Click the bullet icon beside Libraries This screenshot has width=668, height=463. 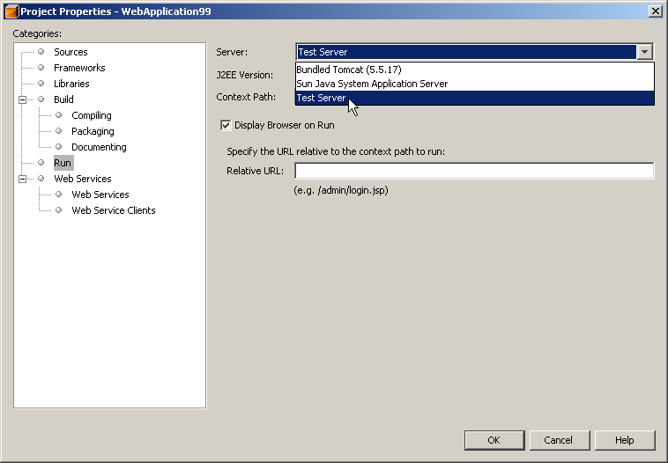pos(41,84)
